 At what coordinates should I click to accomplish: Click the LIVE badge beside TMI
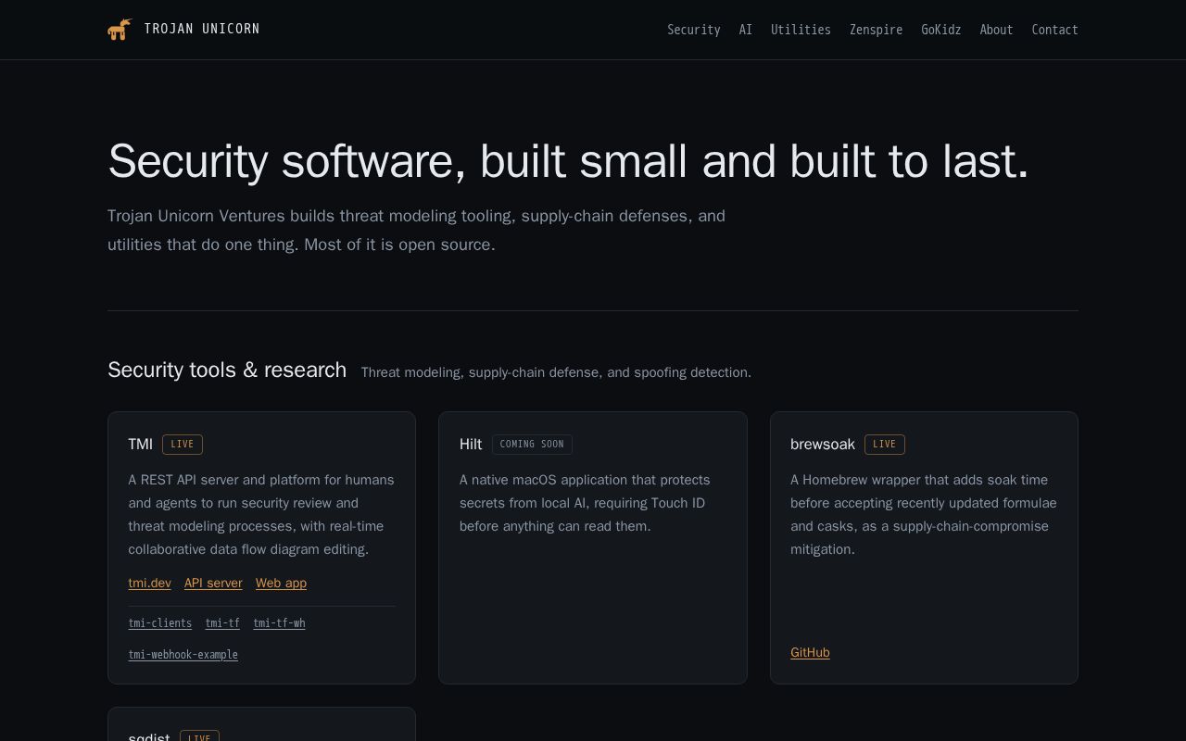point(183,445)
